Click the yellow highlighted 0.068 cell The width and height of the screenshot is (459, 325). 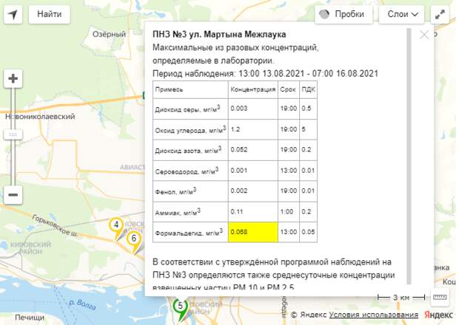[252, 233]
